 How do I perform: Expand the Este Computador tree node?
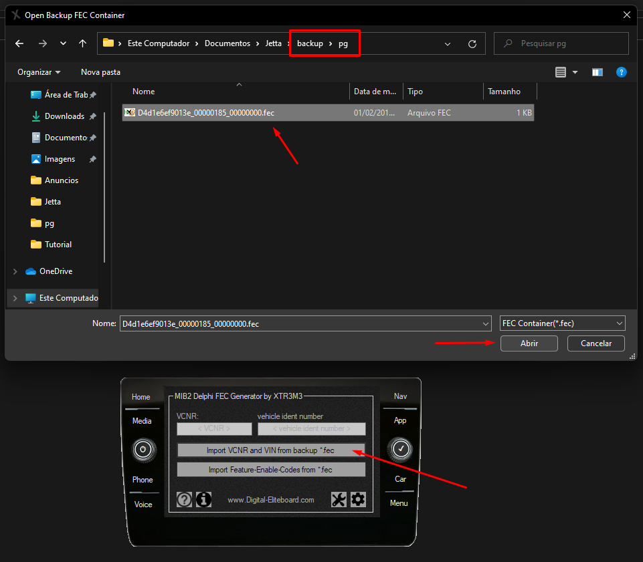click(x=15, y=298)
